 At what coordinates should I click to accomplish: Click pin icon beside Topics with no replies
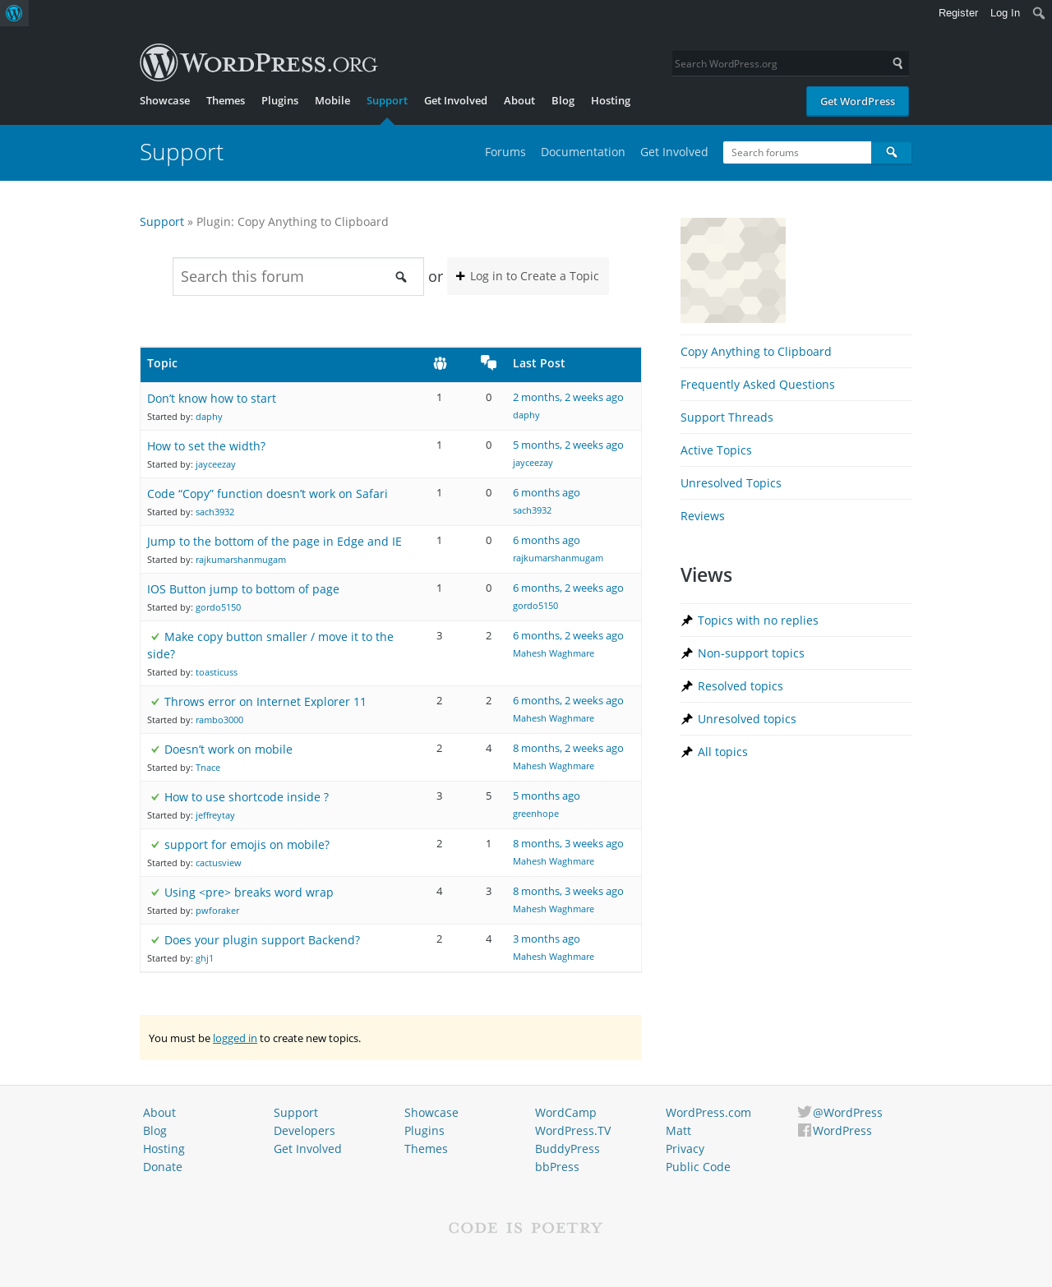(x=687, y=620)
